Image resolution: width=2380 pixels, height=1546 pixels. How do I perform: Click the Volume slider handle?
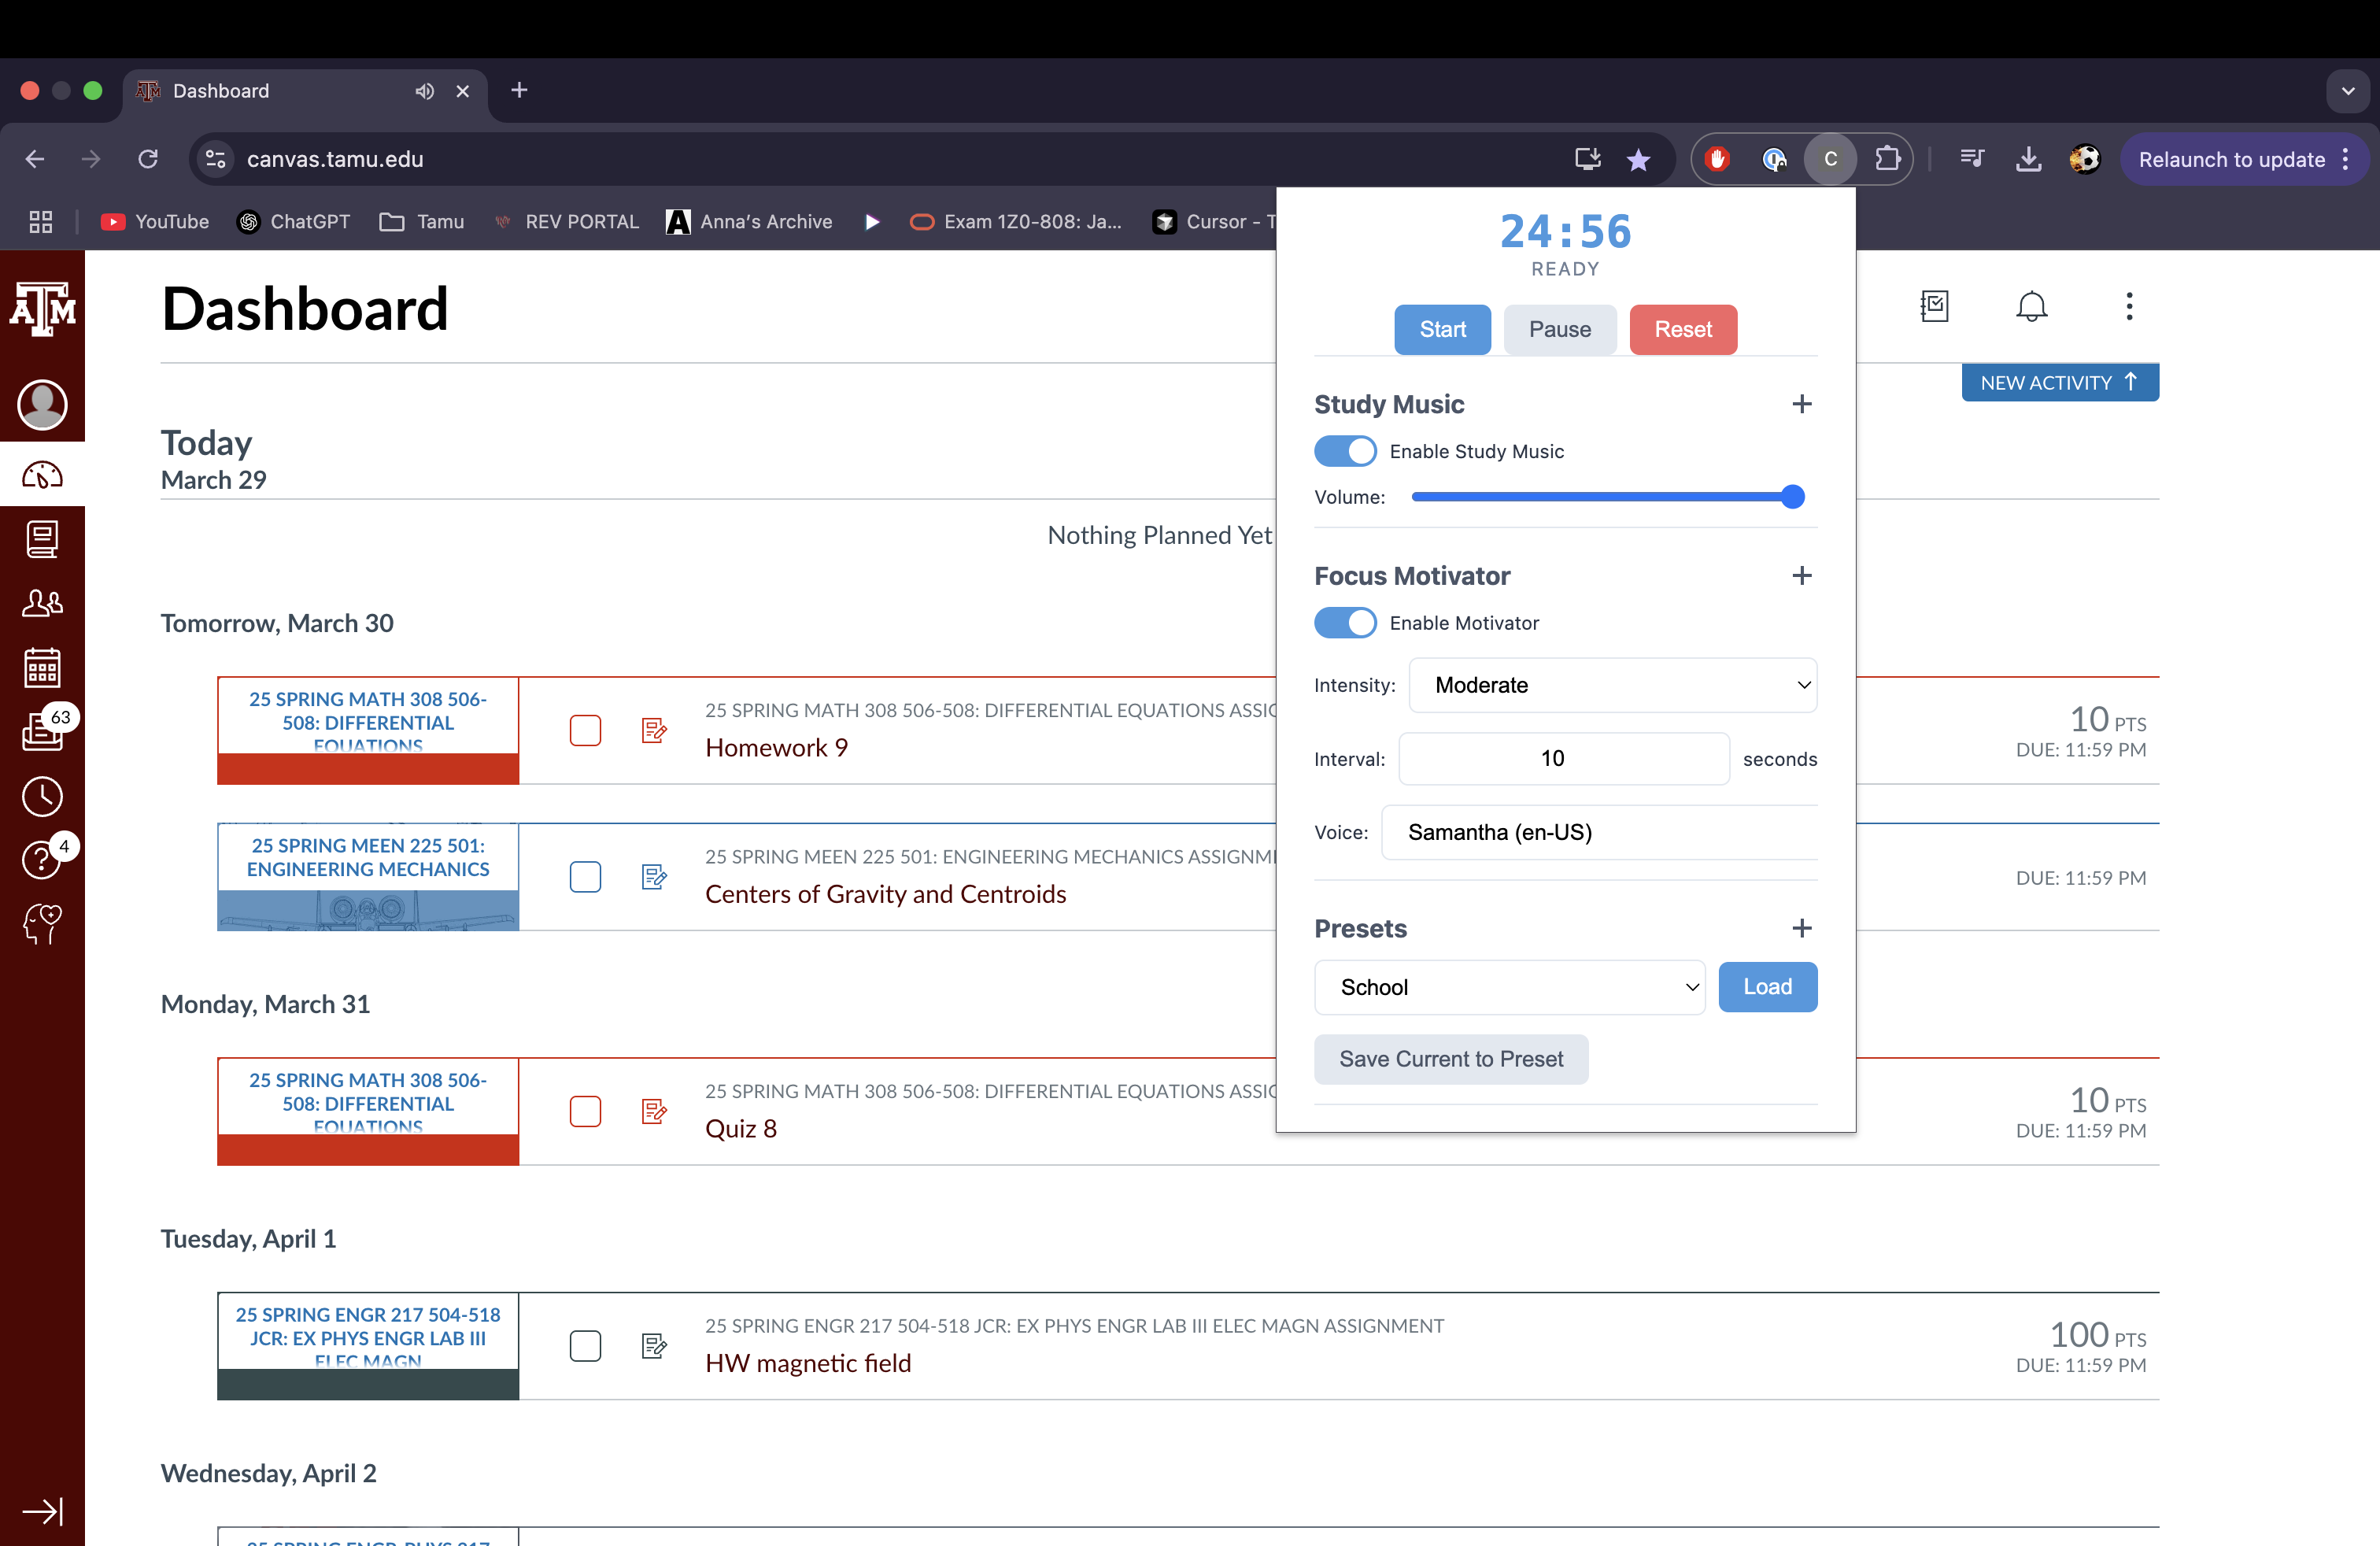(1792, 497)
